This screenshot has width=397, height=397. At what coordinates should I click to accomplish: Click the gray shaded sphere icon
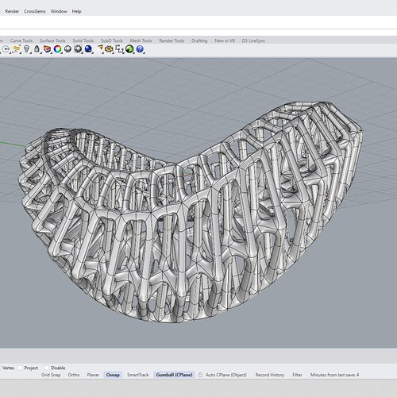point(67,49)
